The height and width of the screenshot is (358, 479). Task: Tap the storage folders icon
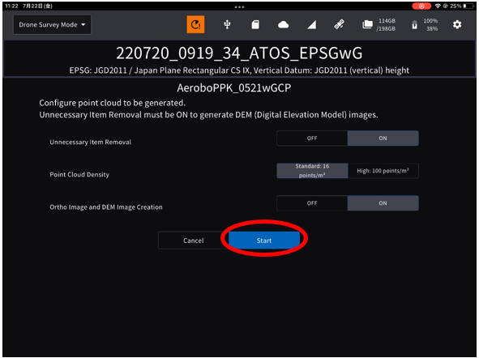pyautogui.click(x=367, y=24)
